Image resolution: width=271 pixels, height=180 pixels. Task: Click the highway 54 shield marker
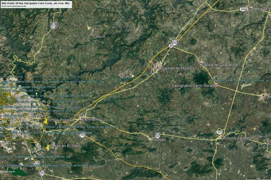pyautogui.click(x=54, y=26)
